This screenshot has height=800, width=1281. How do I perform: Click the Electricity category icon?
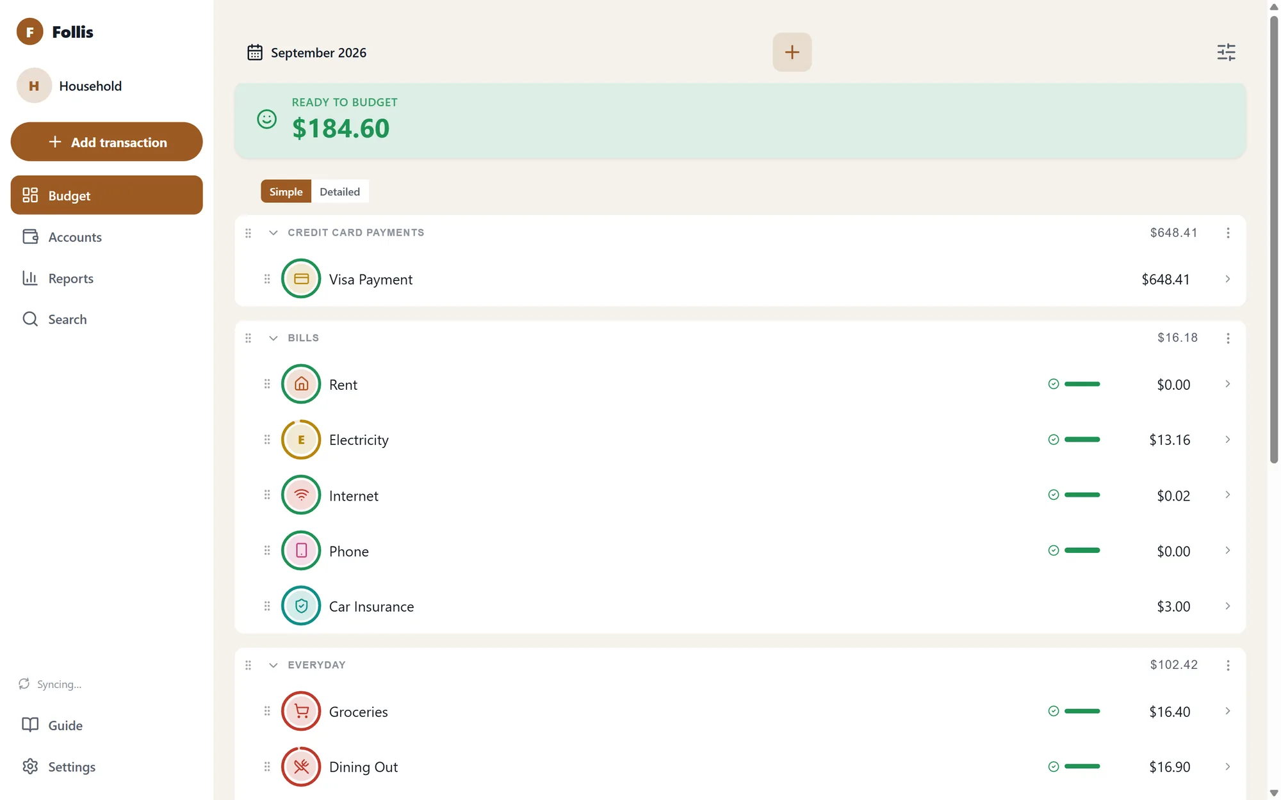point(301,440)
